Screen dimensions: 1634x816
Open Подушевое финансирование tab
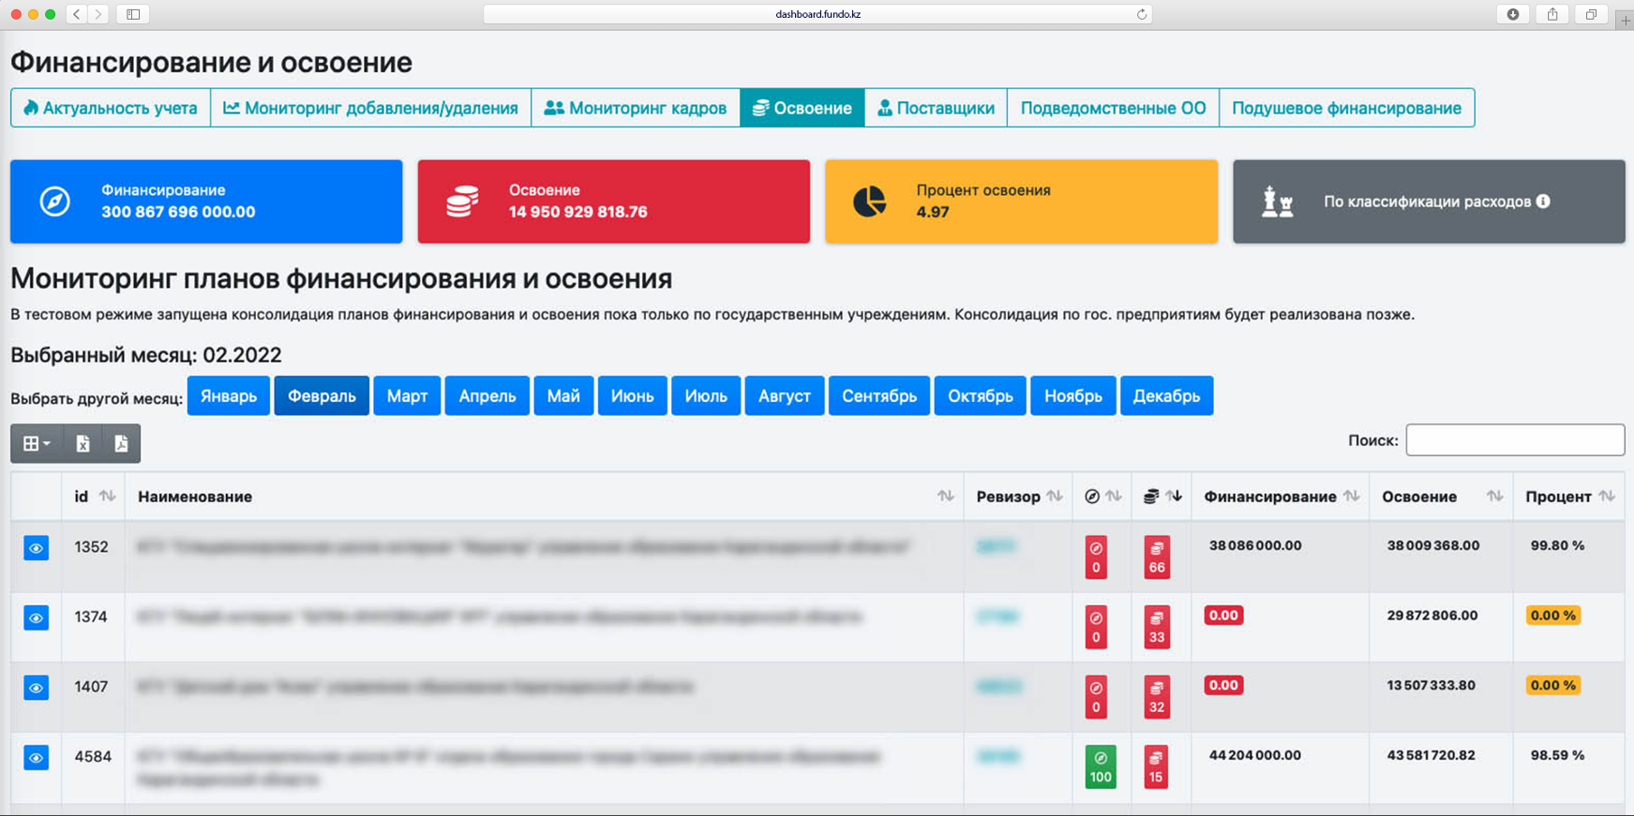tap(1346, 108)
